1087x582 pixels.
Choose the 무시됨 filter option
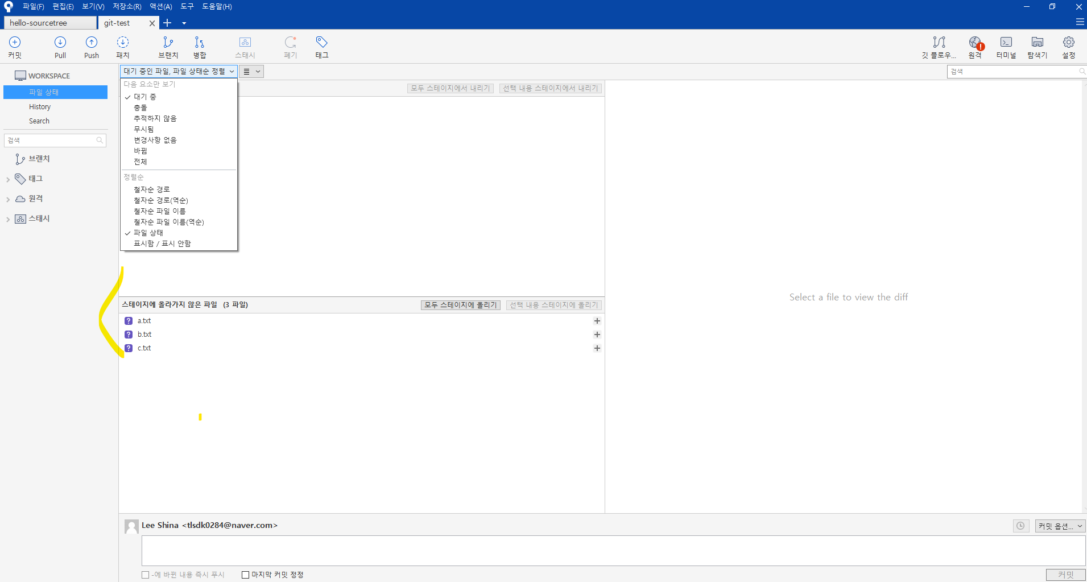pos(179,129)
